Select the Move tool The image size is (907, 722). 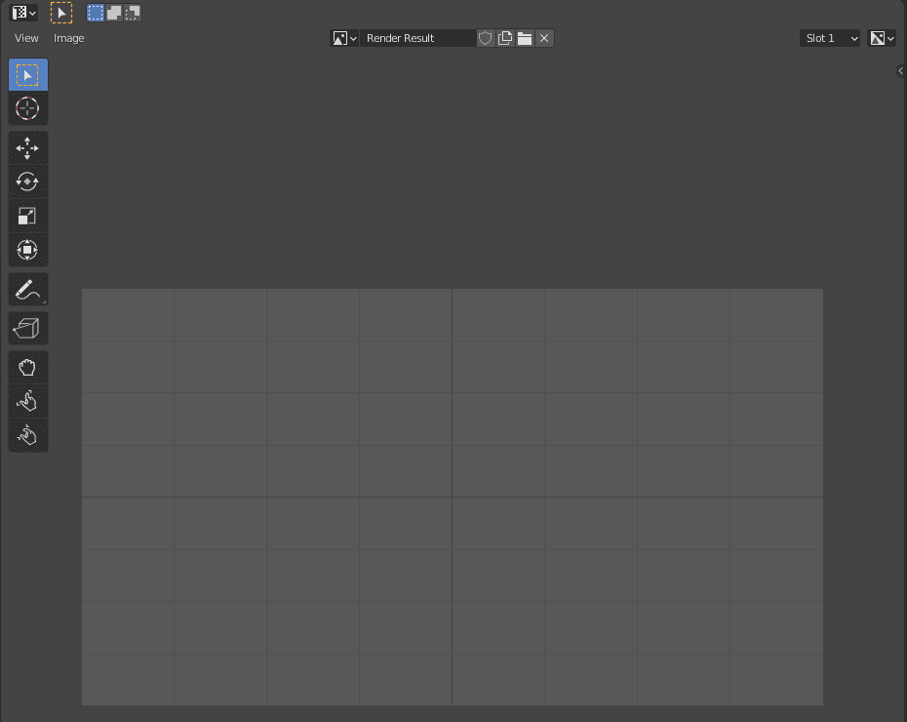(27, 147)
